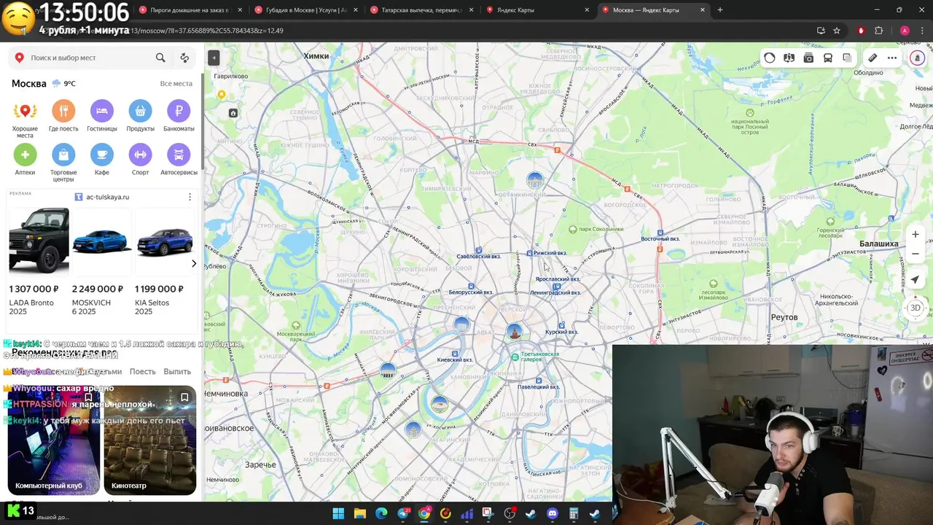Select the 'Гостиницы' category
Viewport: 933px width, 525px height.
[x=102, y=117]
